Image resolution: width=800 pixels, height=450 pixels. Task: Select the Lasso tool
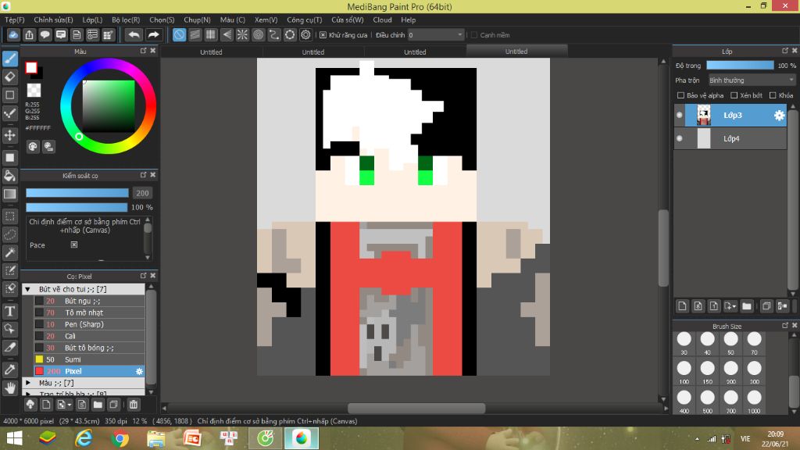click(x=9, y=234)
